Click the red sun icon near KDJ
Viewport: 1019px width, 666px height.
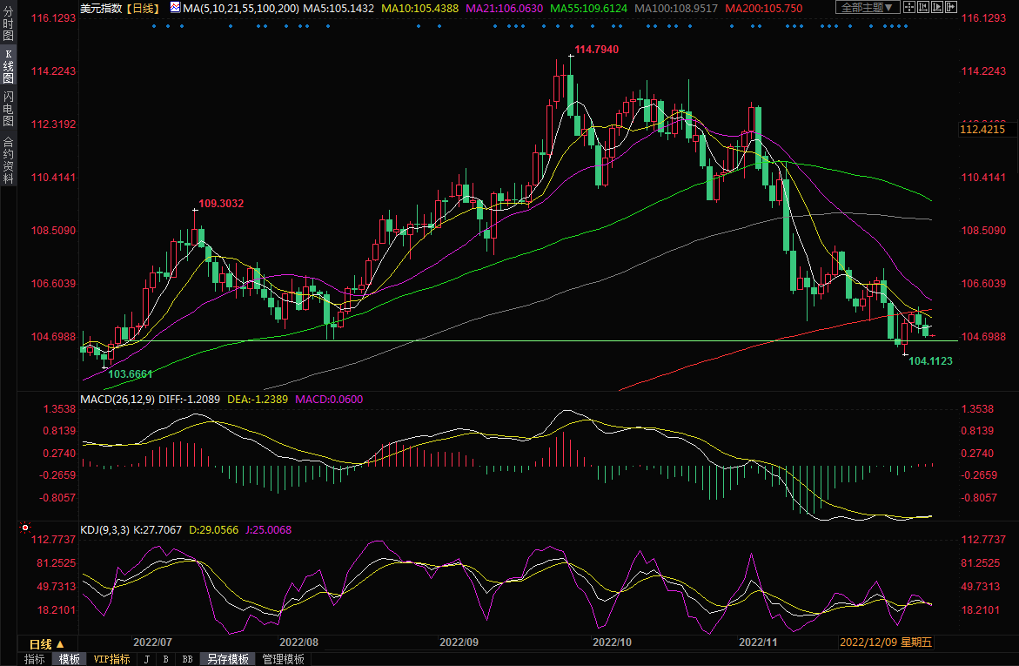(25, 528)
